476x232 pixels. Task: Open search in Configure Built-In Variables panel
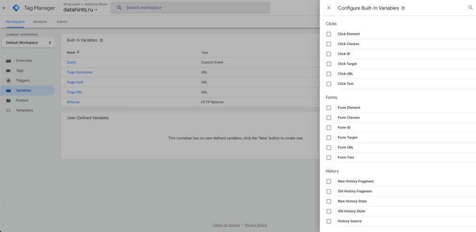[470, 8]
